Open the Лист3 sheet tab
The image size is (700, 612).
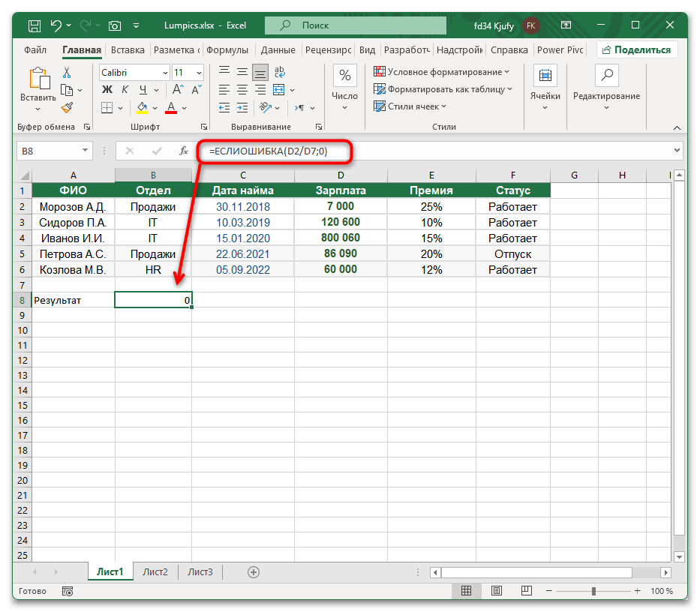(200, 571)
